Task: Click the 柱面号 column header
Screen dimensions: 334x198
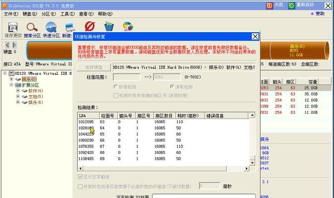Action: (108, 115)
